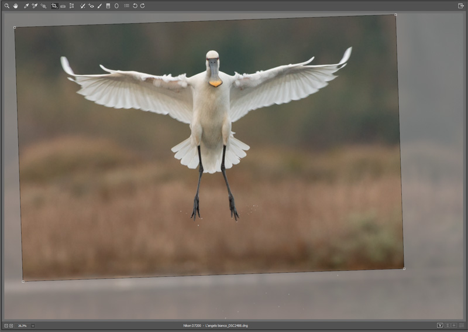Select the Adjustment Brush tool

99,6
